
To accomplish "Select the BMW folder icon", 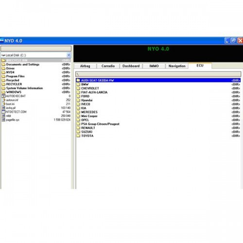I will click(78, 84).
